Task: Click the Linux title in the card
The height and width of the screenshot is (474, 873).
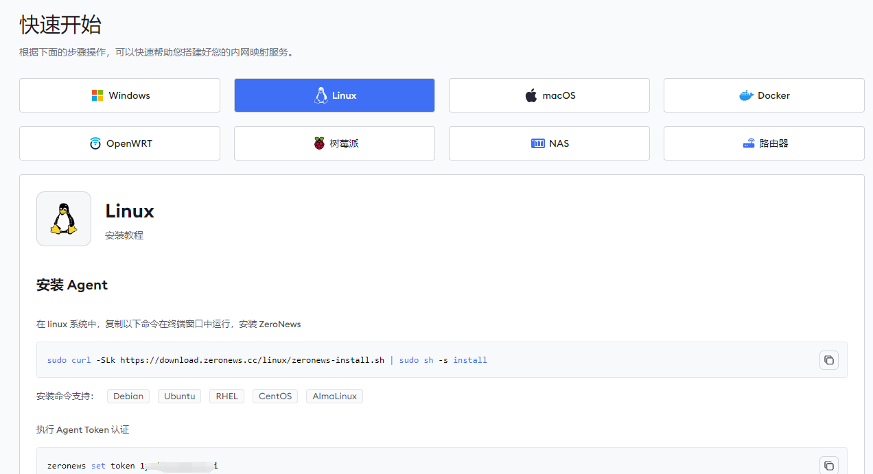Action: [x=130, y=211]
